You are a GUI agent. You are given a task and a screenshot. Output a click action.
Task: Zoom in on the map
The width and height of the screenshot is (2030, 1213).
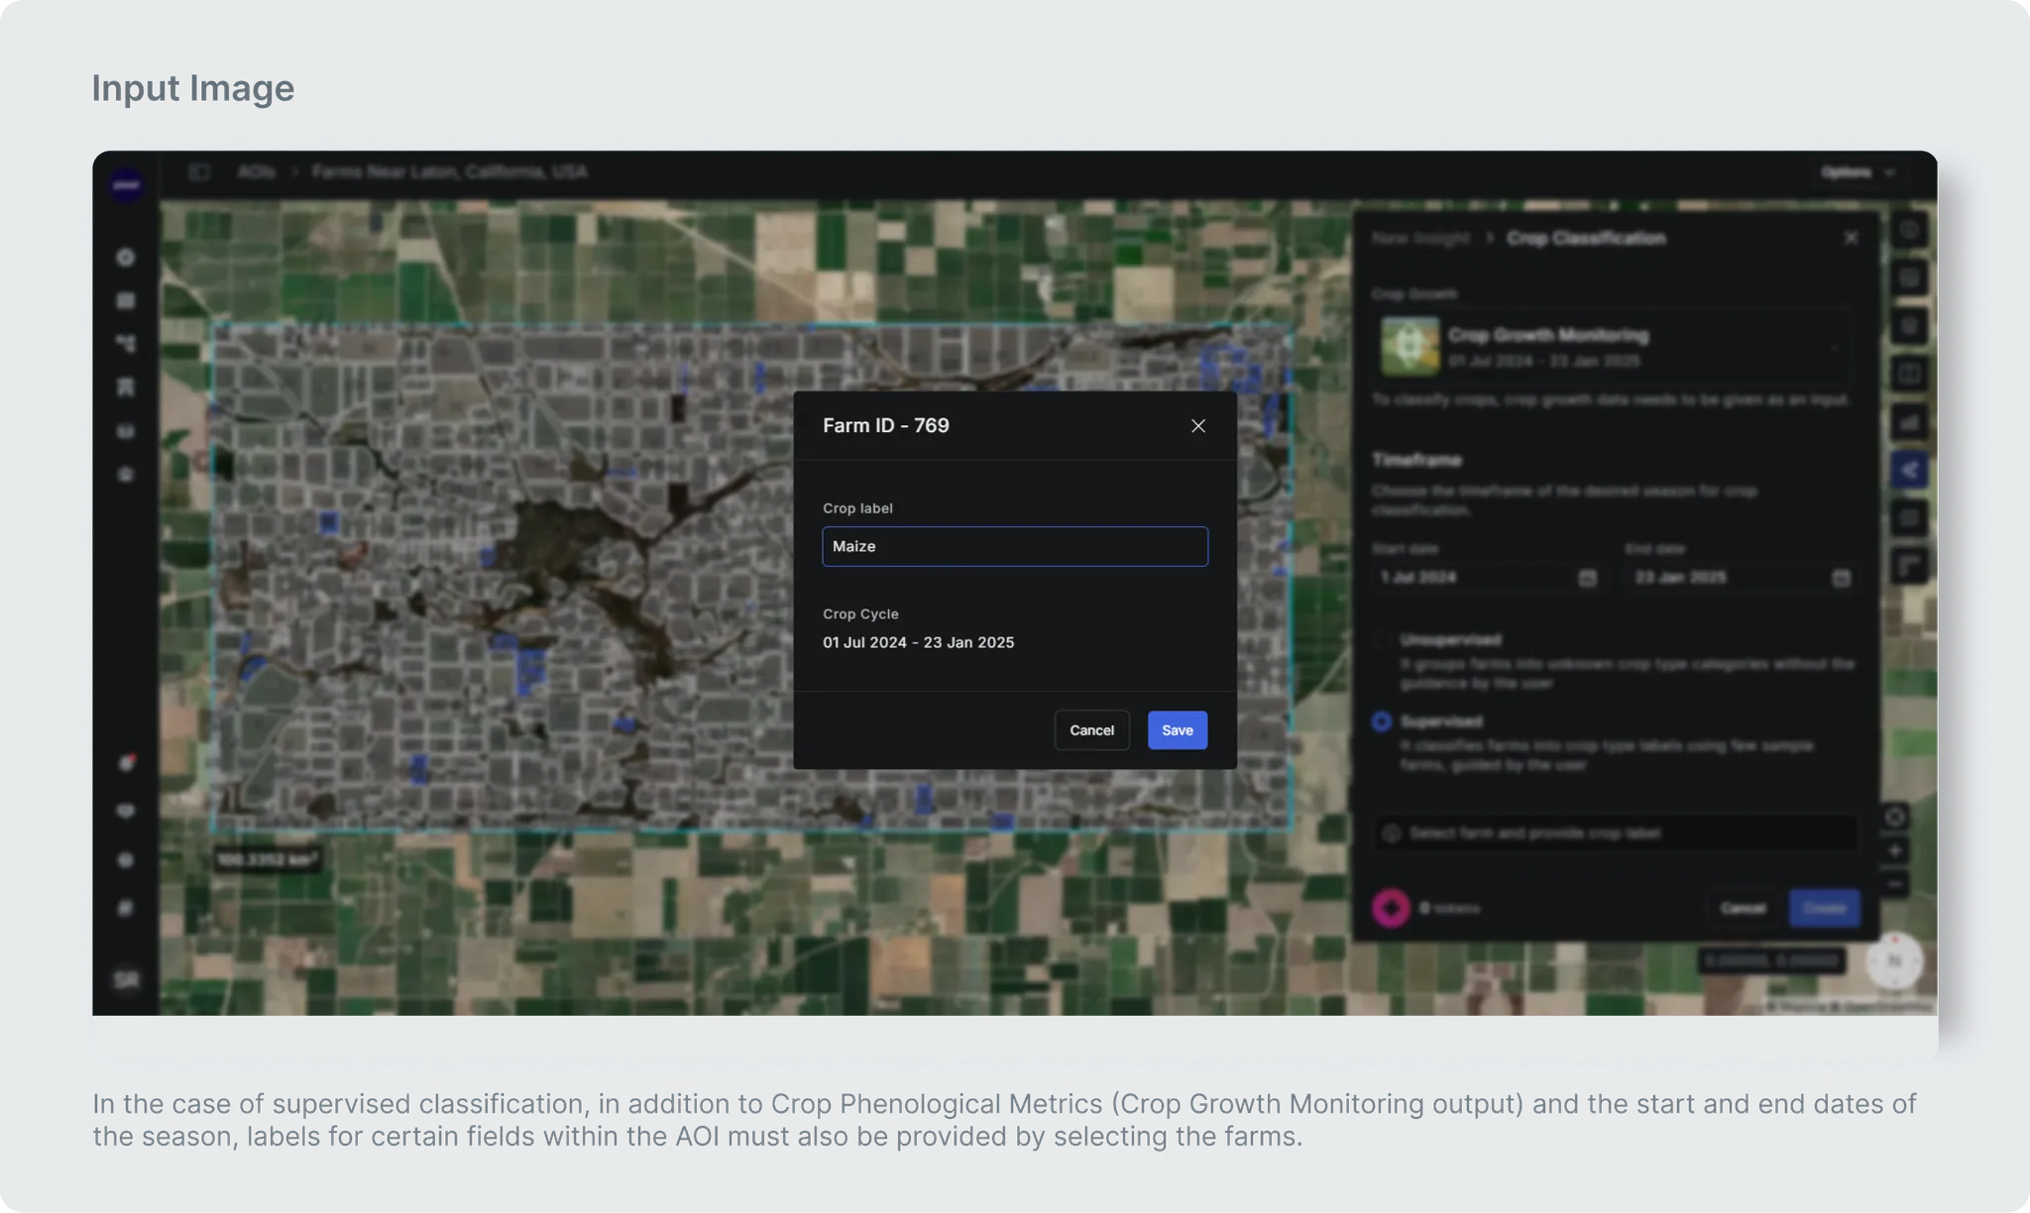click(1894, 851)
